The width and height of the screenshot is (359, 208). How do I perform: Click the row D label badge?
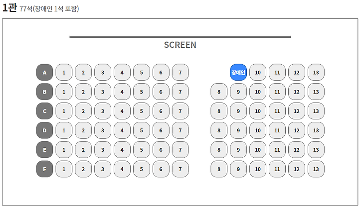45,130
